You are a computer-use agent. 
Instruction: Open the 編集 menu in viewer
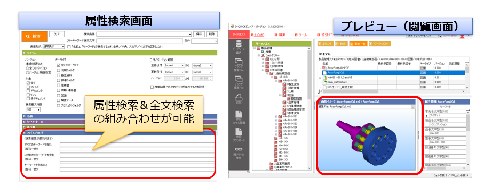click(280, 35)
